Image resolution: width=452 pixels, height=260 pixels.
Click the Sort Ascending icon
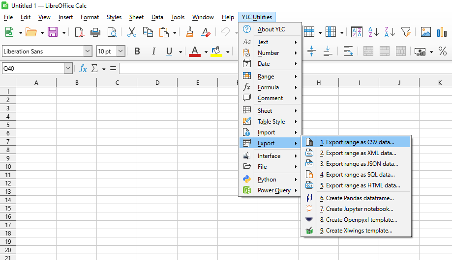click(373, 32)
